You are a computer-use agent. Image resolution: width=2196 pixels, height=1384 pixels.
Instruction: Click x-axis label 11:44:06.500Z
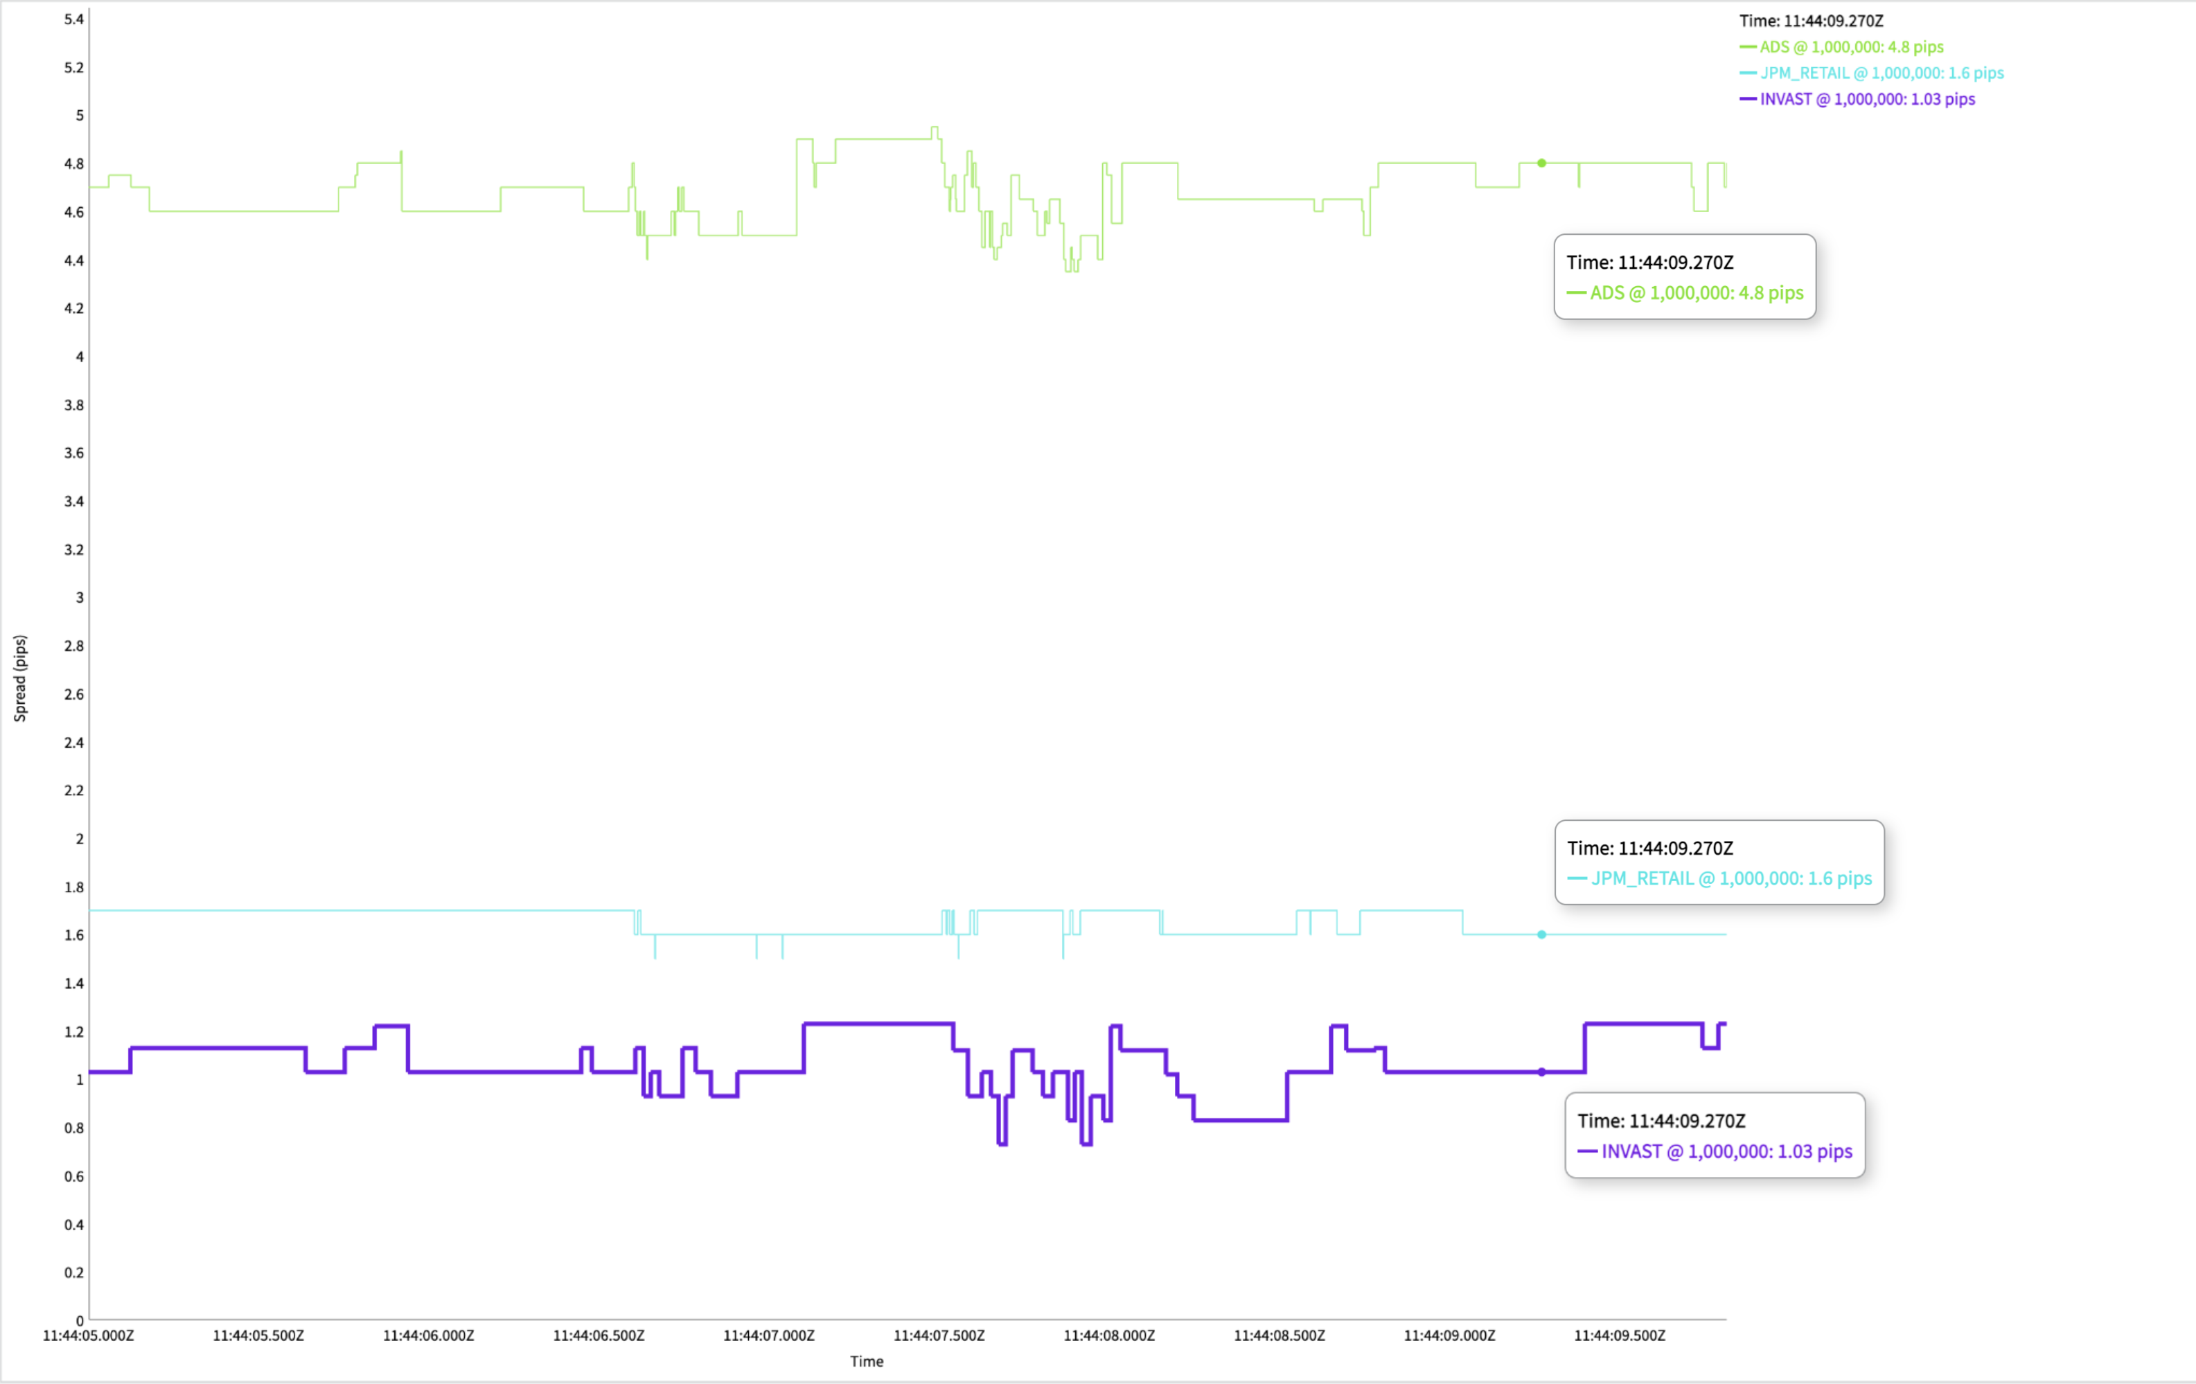click(x=599, y=1336)
